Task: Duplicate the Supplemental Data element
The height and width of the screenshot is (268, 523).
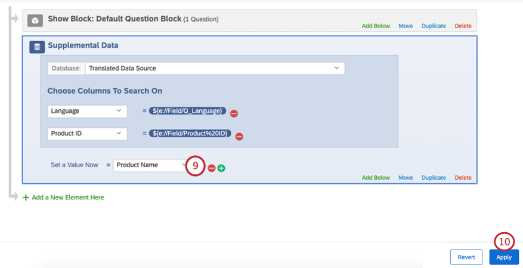Action: tap(434, 177)
